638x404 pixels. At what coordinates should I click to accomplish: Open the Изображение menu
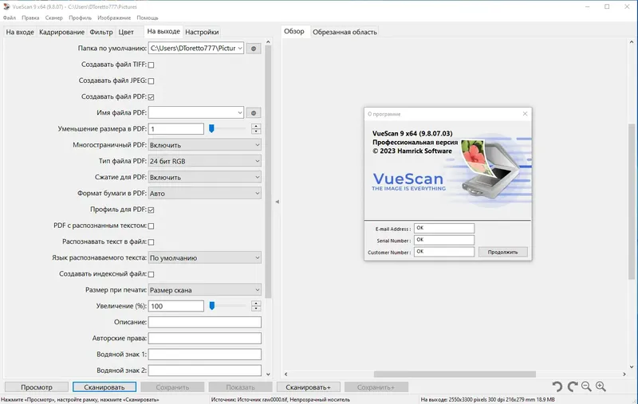click(x=114, y=18)
